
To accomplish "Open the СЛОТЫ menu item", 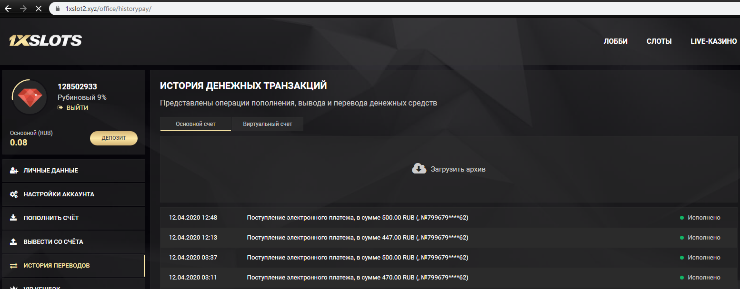I will pos(659,41).
